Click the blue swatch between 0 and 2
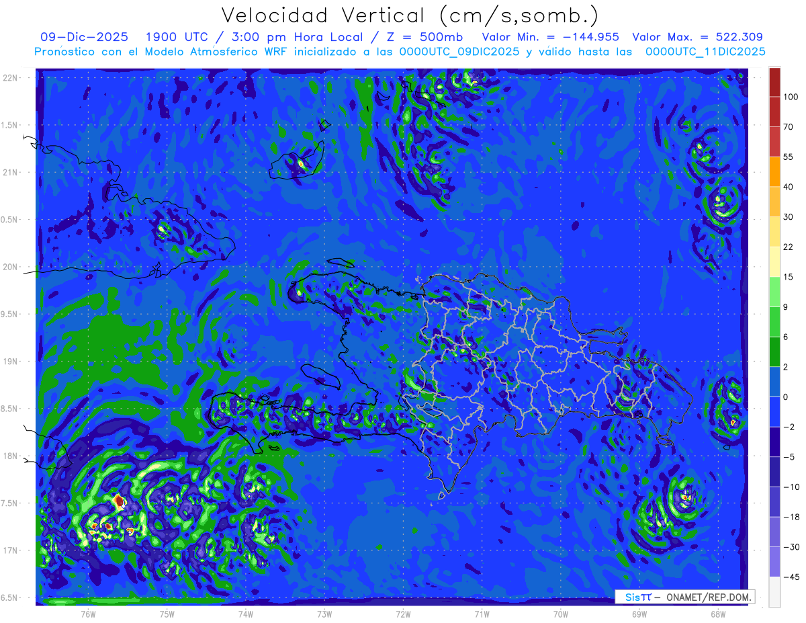Screen dimensions: 806x623 click(x=774, y=381)
